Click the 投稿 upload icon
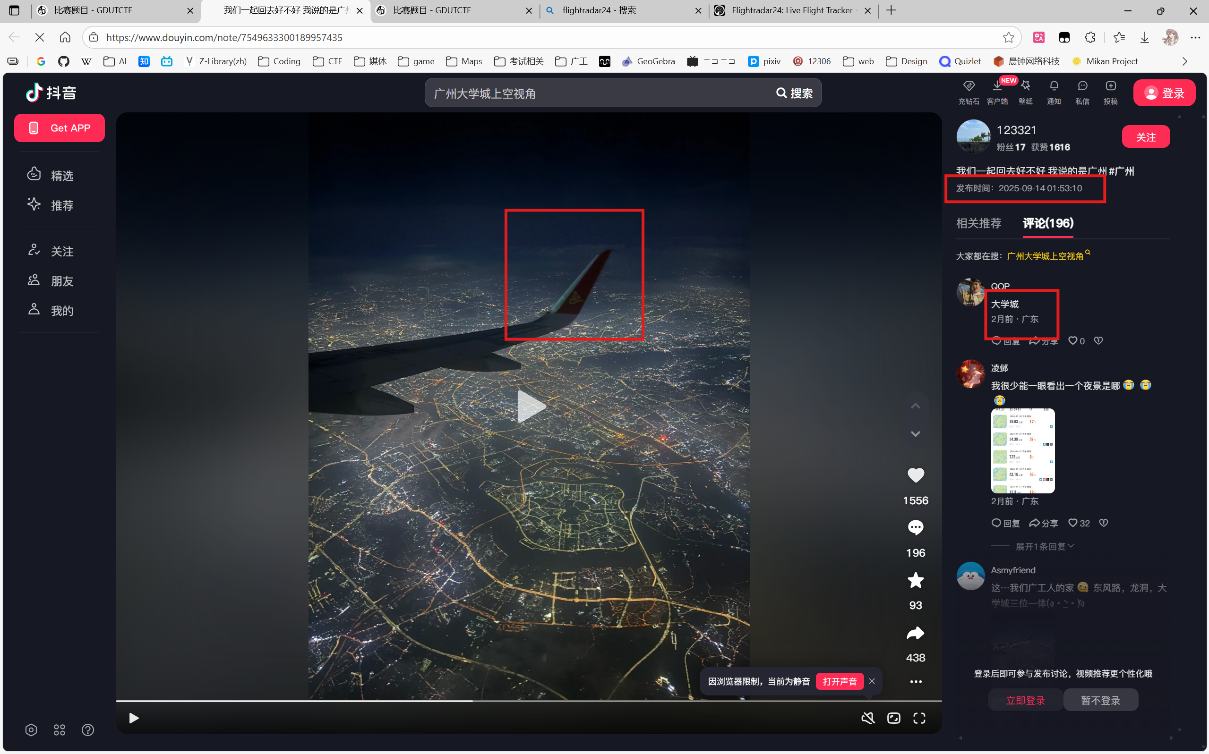The height and width of the screenshot is (754, 1209). click(1110, 87)
